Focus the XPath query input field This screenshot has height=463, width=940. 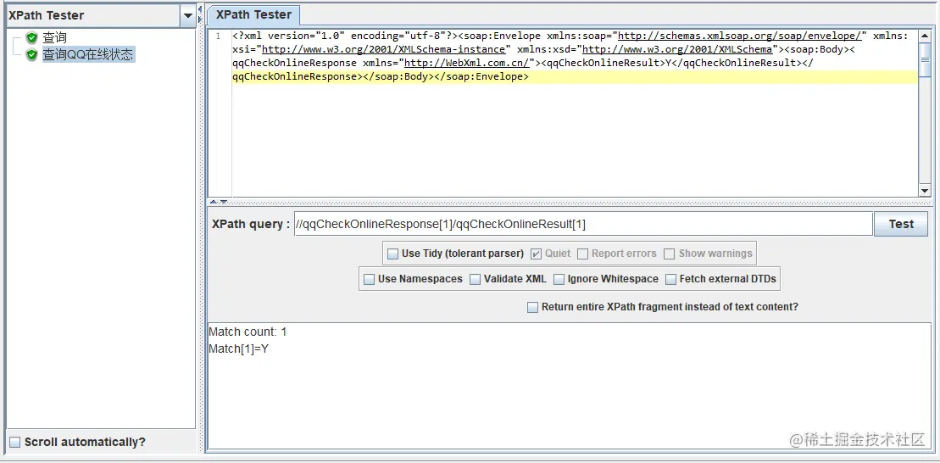[x=582, y=225]
